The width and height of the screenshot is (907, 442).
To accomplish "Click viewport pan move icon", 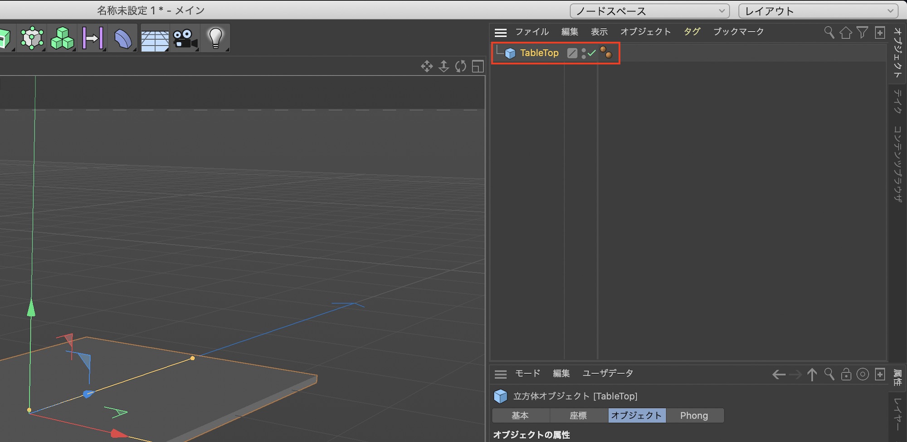I will coord(427,67).
